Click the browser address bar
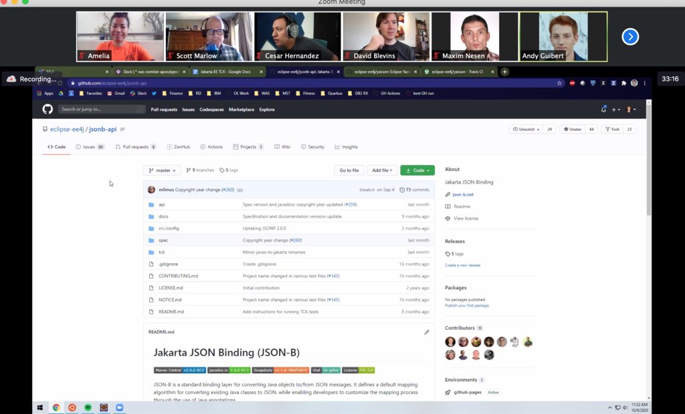 [314, 83]
